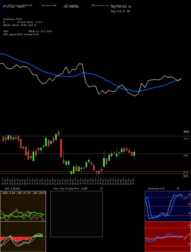Click the 'Stochastics & R' panel title

click(x=156, y=189)
